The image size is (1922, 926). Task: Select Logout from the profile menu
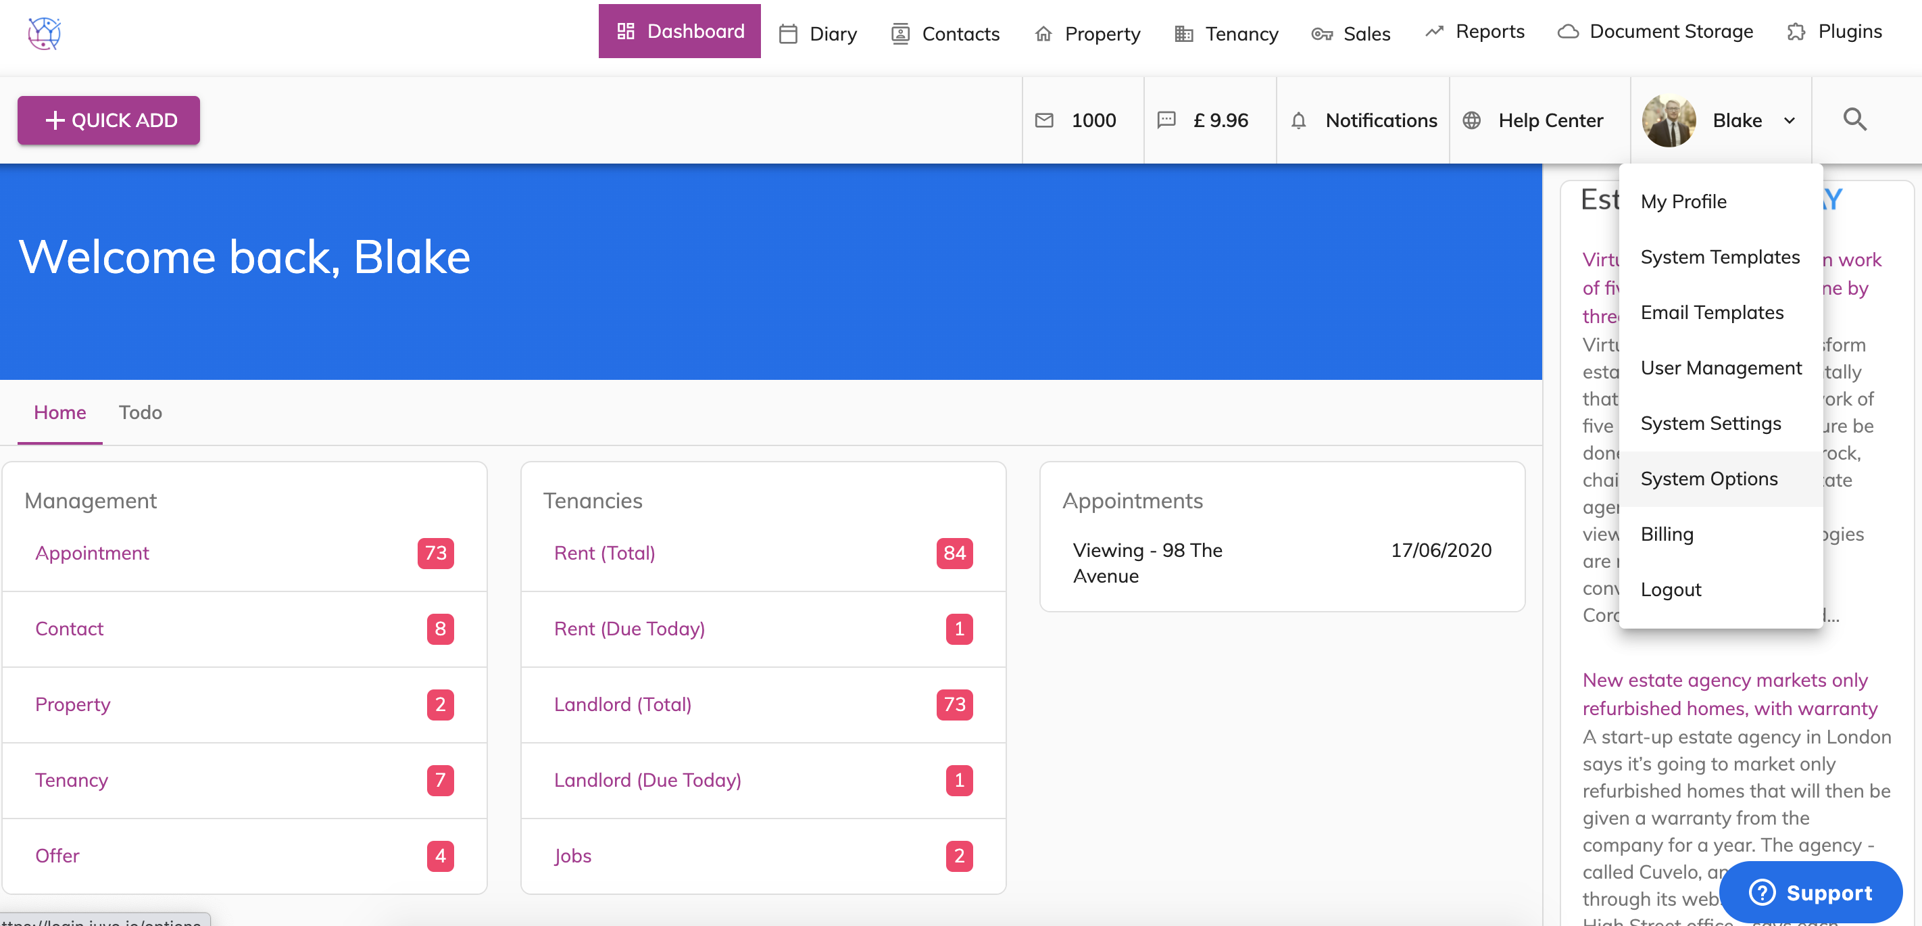[x=1671, y=589]
